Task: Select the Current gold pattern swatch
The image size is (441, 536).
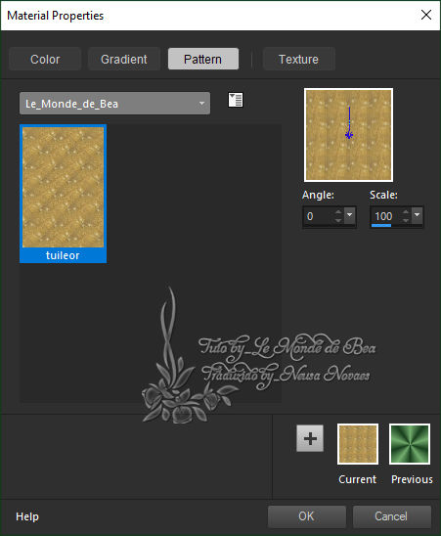Action: (x=358, y=444)
